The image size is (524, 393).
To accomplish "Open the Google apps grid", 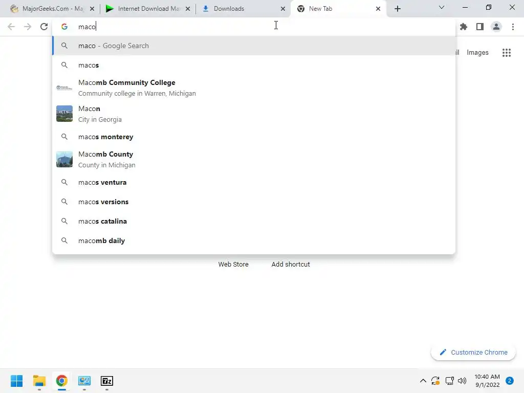I will click(507, 53).
